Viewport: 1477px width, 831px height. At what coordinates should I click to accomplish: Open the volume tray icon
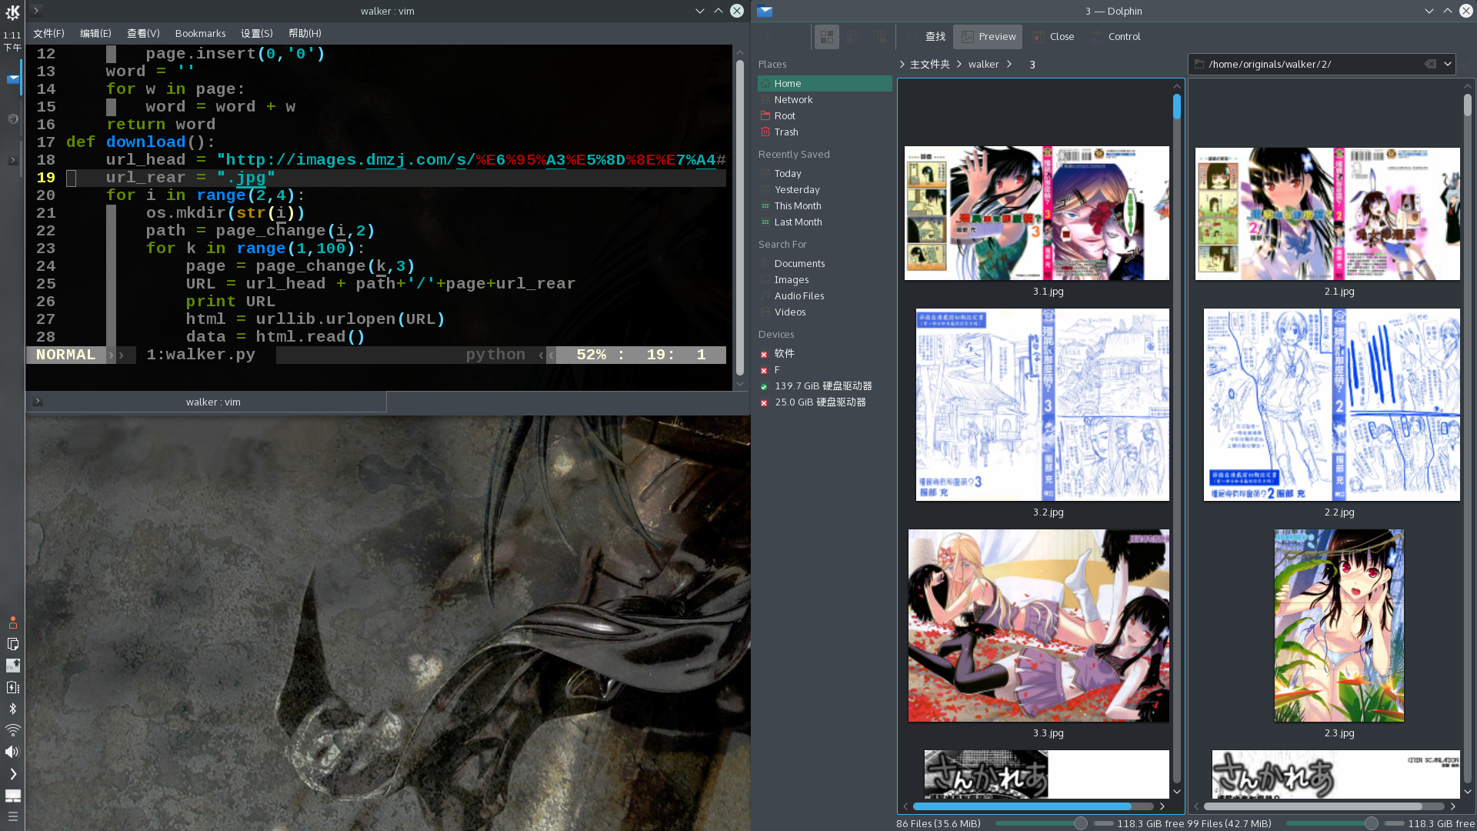click(12, 752)
